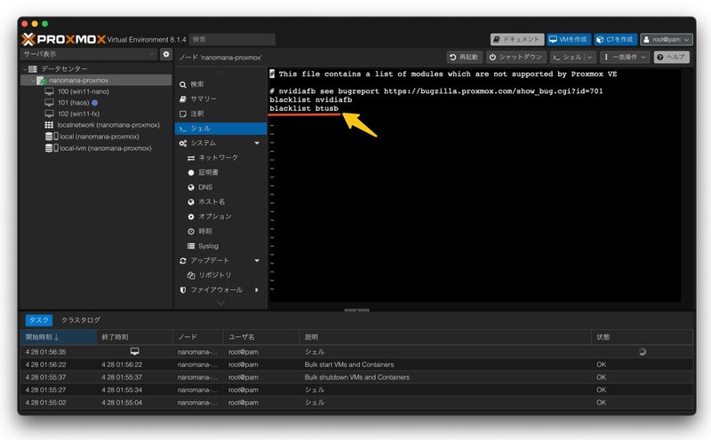Click the bottom panel splitter handle

point(357,310)
